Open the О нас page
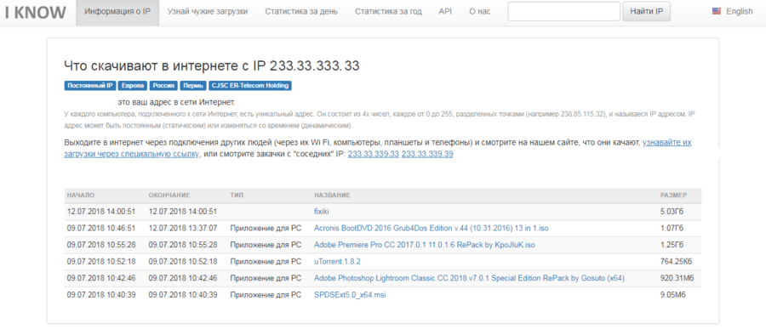This screenshot has width=766, height=329. [x=479, y=12]
